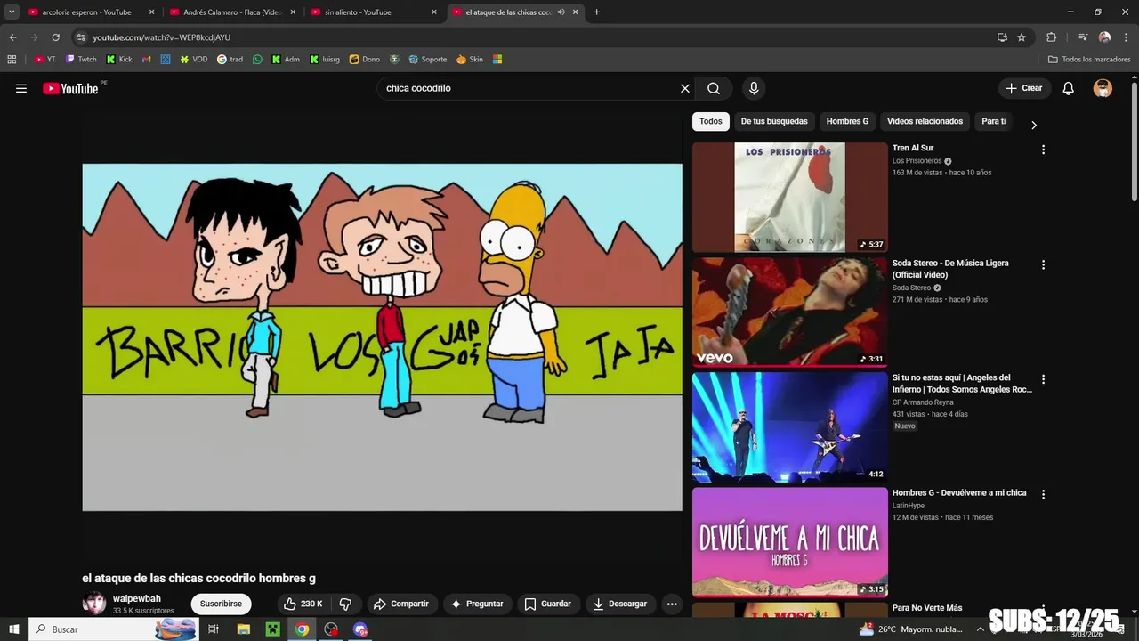Open the Chrome tab search dropdown
The width and height of the screenshot is (1139, 641).
pyautogui.click(x=12, y=12)
